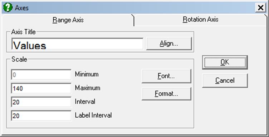Close the Axes dialog with X

click(x=260, y=8)
